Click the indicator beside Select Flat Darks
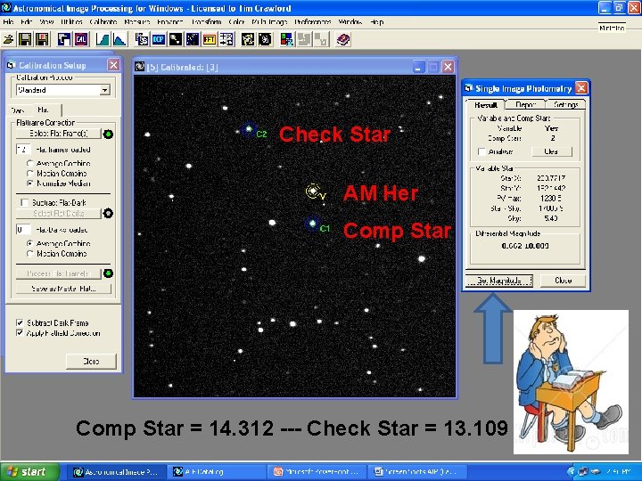 coord(108,213)
